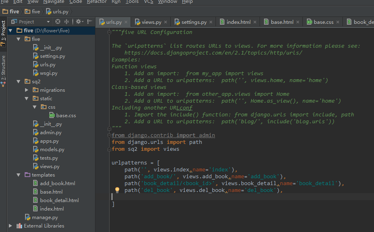The image size is (374, 232).
Task: Click the collapse all icon in Project panel
Action: click(67, 21)
